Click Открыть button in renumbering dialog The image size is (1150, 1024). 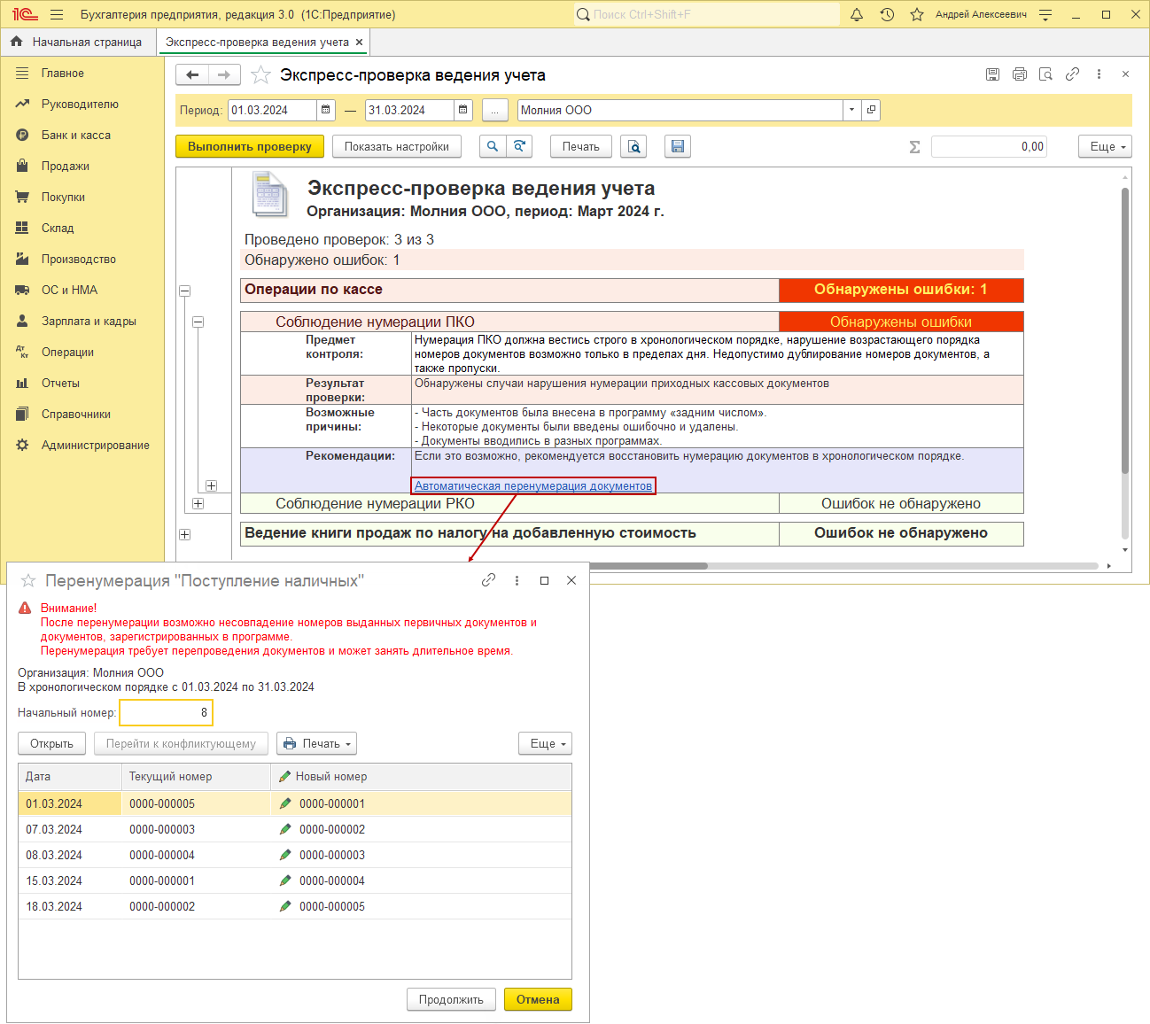tap(51, 743)
